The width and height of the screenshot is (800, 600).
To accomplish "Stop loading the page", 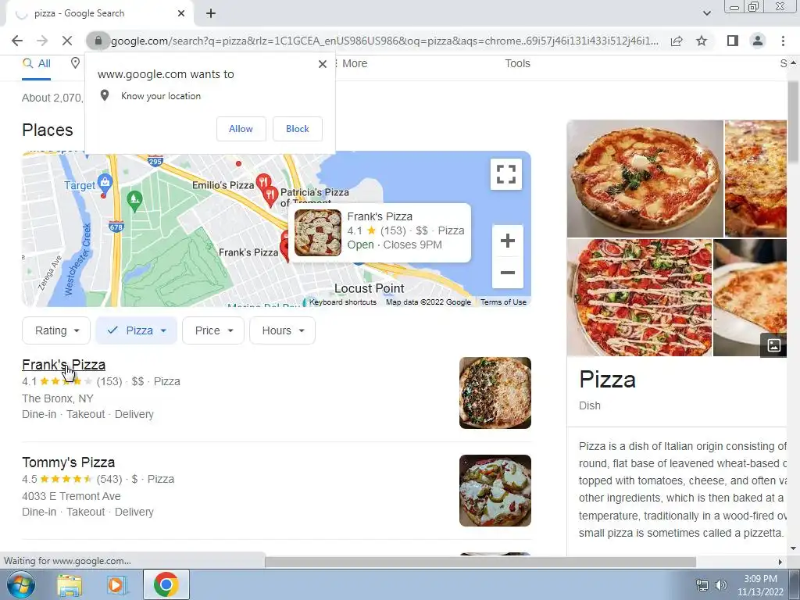I will point(67,41).
